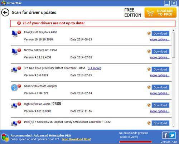Open the Facebook icon in footer
This screenshot has height=144, width=179.
pos(165,135)
